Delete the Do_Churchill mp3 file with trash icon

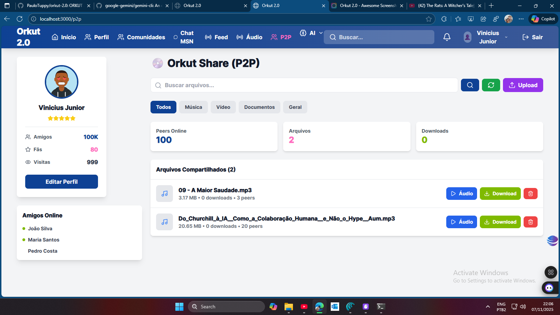[530, 222]
